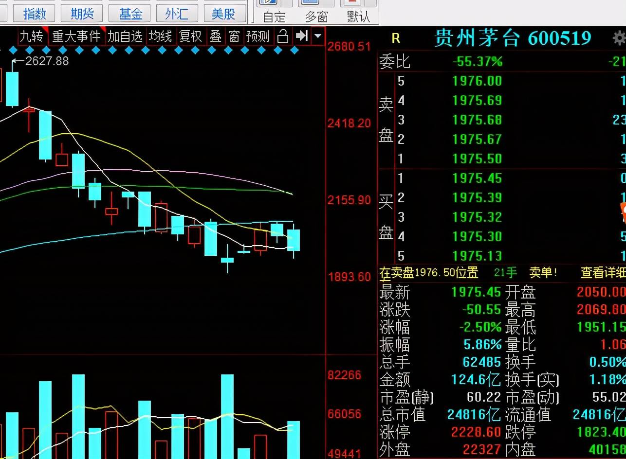Click the 卖单! alert text
Image resolution: width=626 pixels, height=459 pixels.
[x=543, y=273]
